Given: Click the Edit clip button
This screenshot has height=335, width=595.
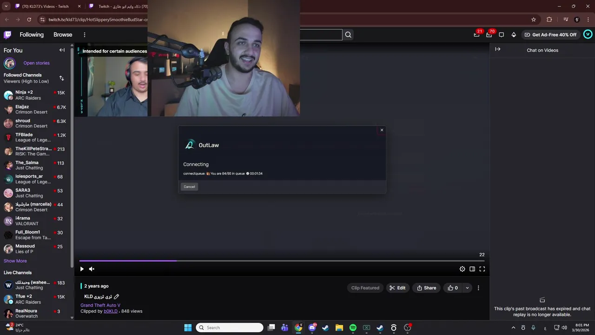Looking at the screenshot, I should 397,288.
